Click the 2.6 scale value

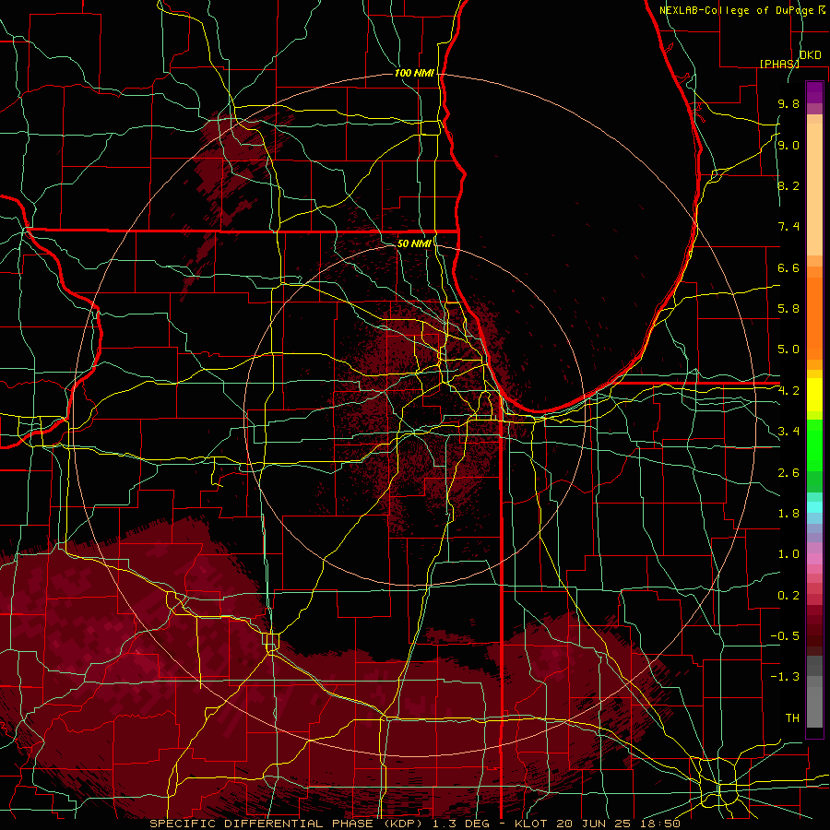click(788, 473)
